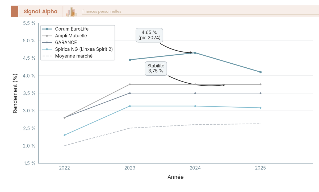Click the Spirica NG legend marker
This screenshot has height=192, width=319.
tap(47, 49)
